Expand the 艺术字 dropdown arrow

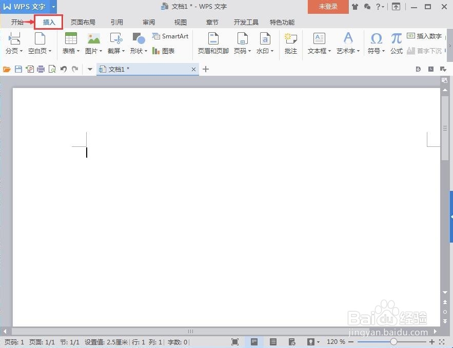point(358,51)
